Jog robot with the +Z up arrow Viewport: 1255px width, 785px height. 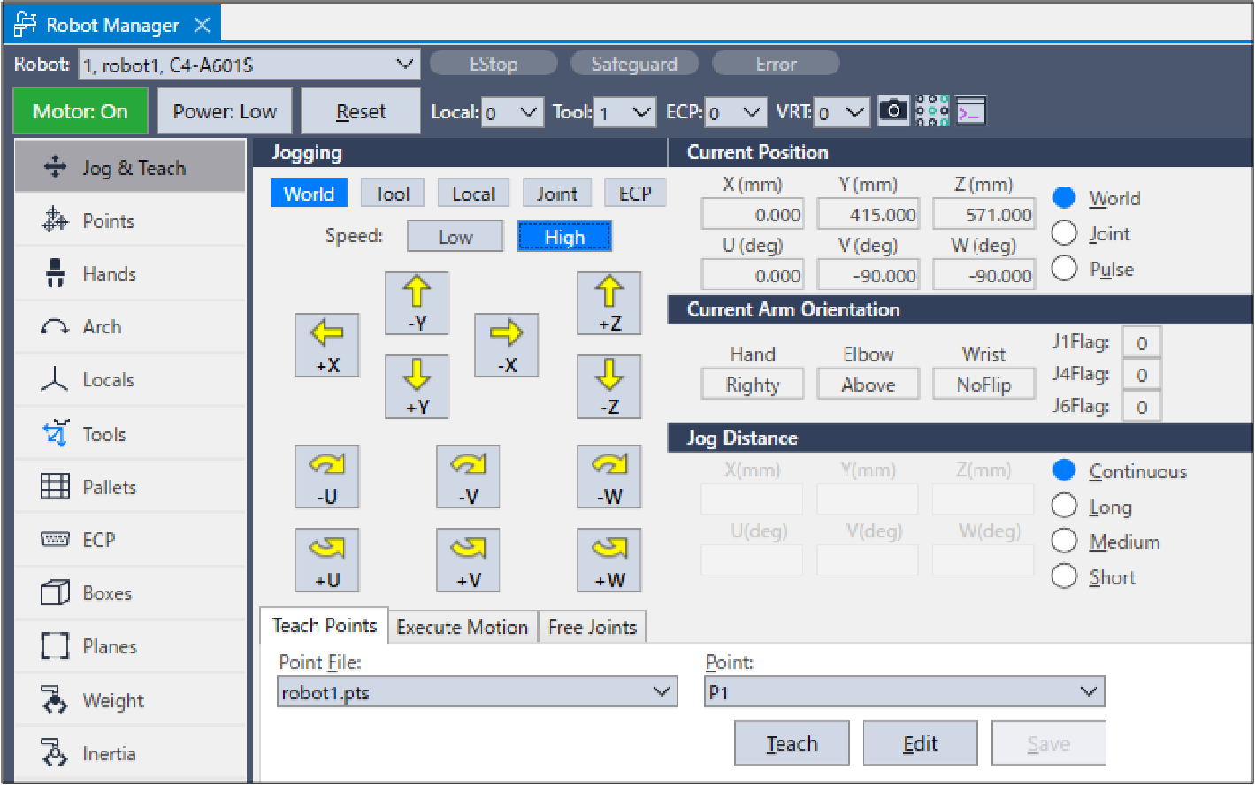pyautogui.click(x=608, y=302)
